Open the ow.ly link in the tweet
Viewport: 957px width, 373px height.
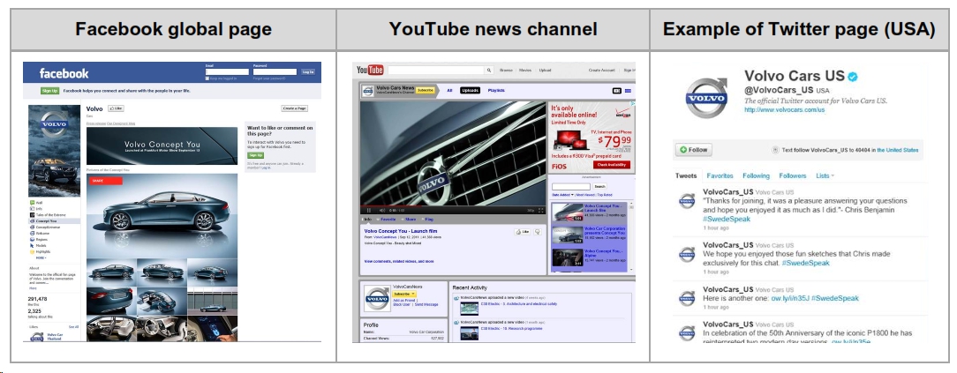790,298
